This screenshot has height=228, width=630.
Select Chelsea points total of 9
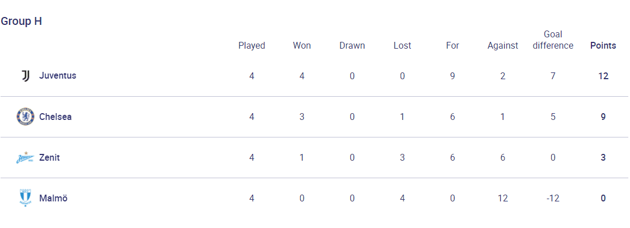click(603, 117)
